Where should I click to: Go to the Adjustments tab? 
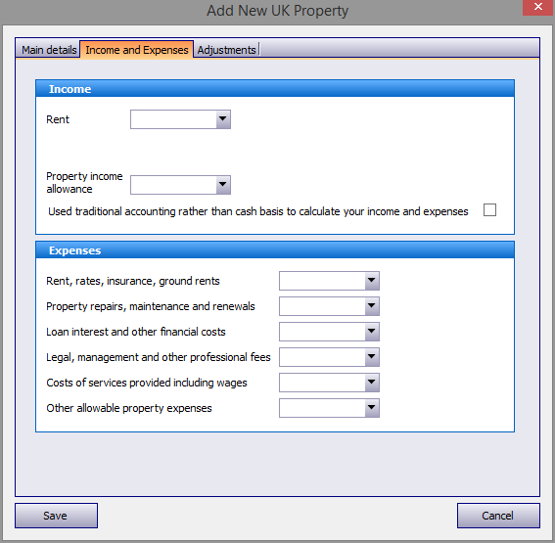click(x=226, y=50)
